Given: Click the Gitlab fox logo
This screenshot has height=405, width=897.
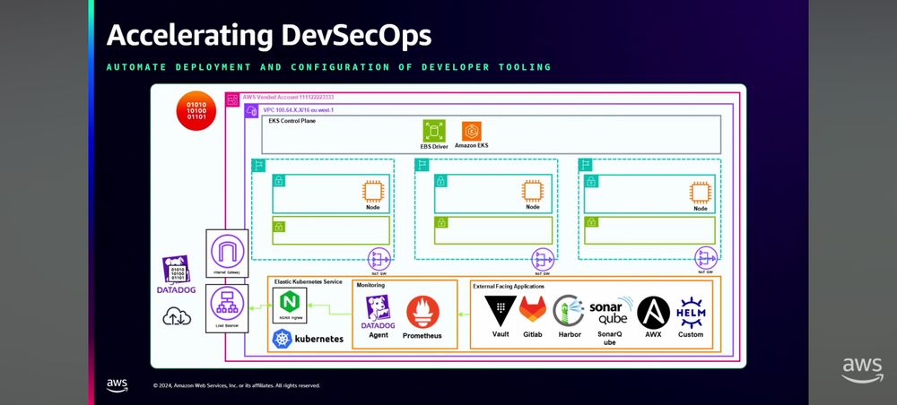Looking at the screenshot, I should tap(533, 310).
